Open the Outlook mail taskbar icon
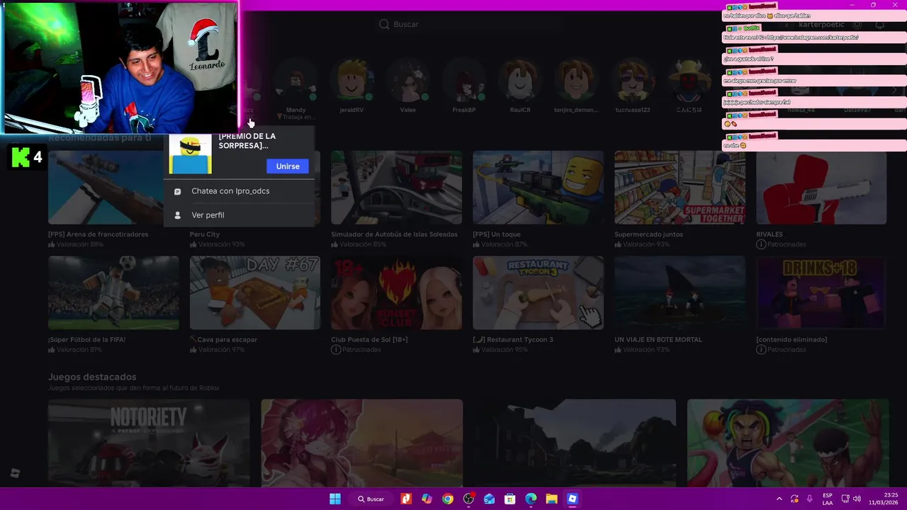The image size is (907, 510). 489,499
